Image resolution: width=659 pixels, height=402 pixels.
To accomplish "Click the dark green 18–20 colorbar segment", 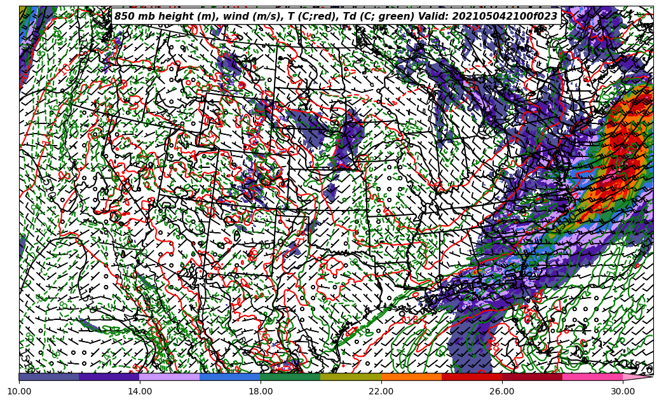I will click(x=290, y=377).
